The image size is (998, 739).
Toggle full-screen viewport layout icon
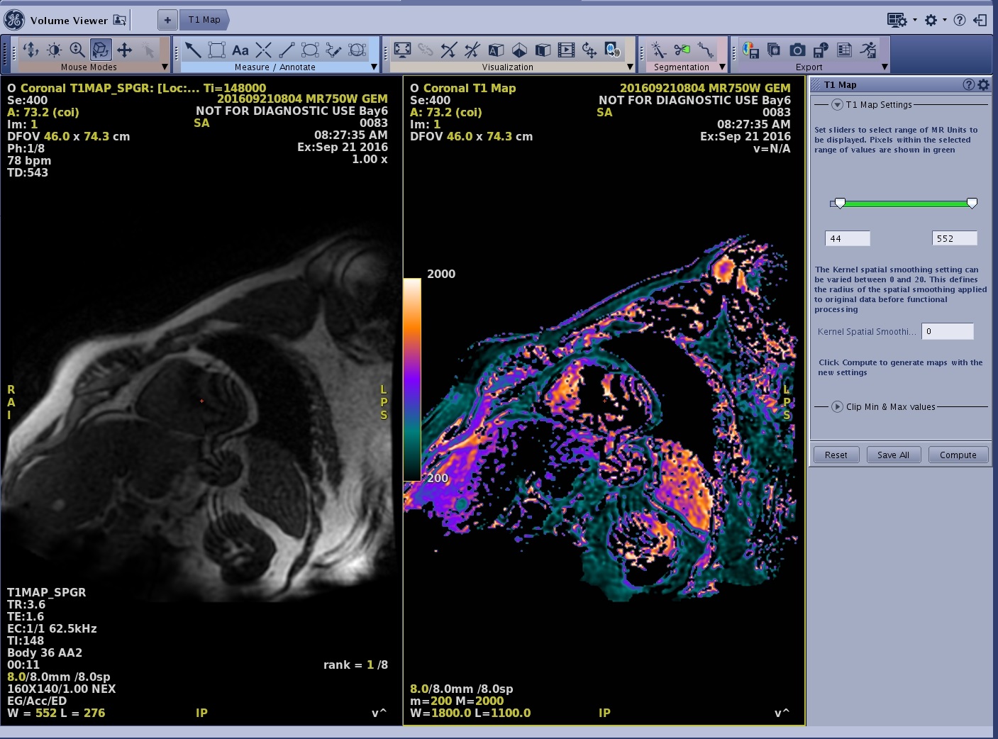[x=402, y=50]
